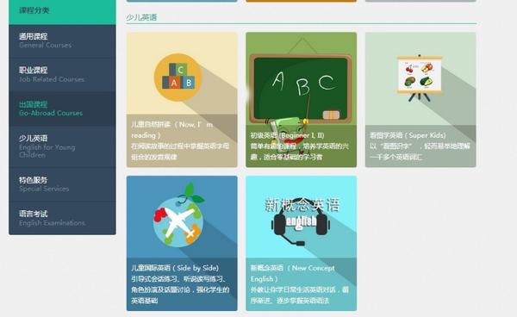Click the 少儿英语 section heading
The width and height of the screenshot is (517, 317).
click(141, 17)
